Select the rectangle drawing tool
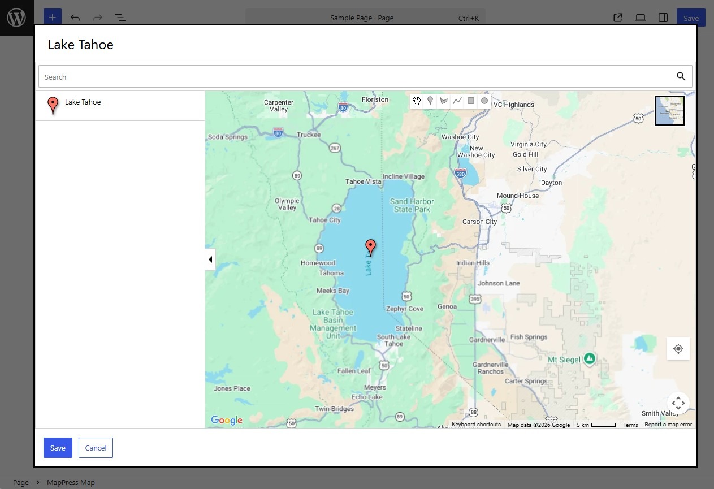 click(x=471, y=101)
